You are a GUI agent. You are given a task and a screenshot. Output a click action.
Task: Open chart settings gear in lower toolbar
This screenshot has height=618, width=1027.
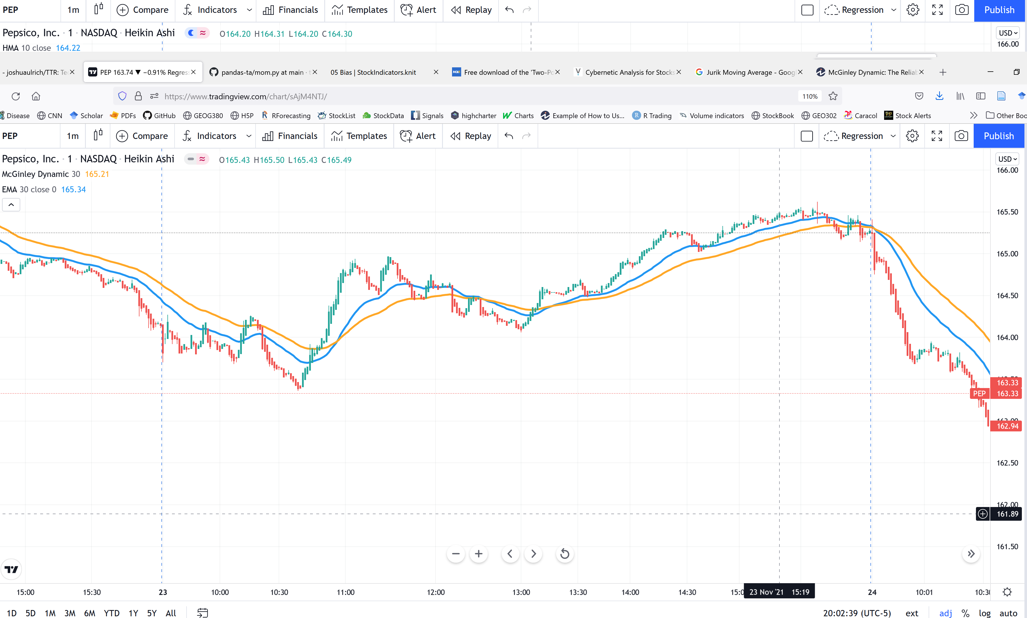[912, 136]
